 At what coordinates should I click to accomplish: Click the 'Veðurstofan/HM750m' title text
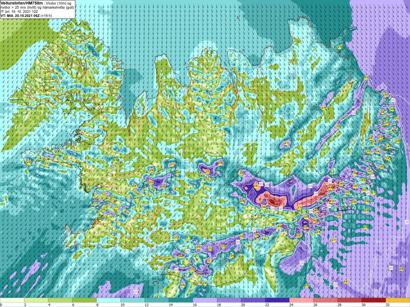[x=22, y=3]
